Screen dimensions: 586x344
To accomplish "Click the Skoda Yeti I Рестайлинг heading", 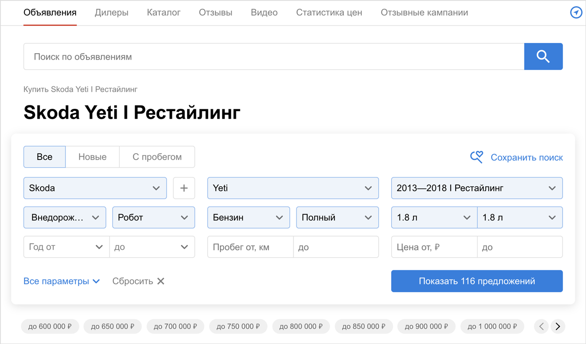I will [132, 113].
